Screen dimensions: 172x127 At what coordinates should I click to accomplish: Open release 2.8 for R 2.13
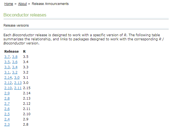point(7,98)
